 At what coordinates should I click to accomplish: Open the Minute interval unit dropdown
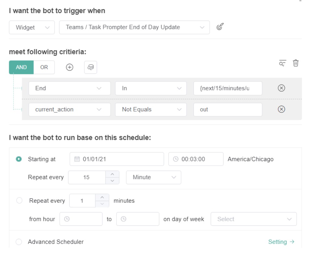(x=153, y=177)
